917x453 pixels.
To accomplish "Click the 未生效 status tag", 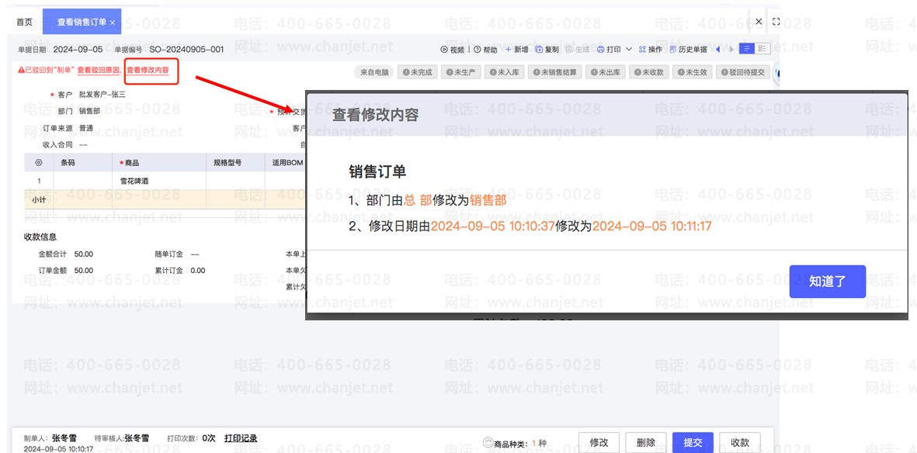I will tap(693, 72).
